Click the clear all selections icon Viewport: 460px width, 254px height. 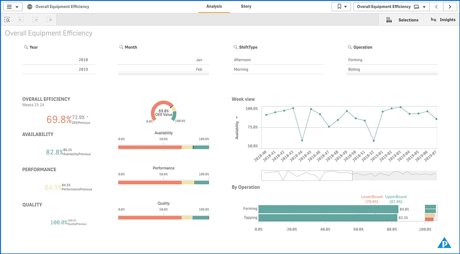50,20
